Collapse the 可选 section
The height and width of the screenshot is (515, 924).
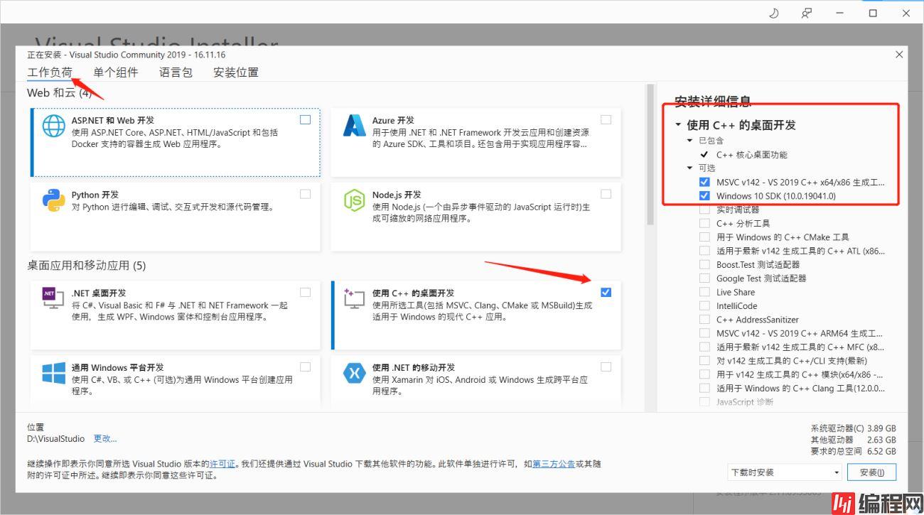689,168
